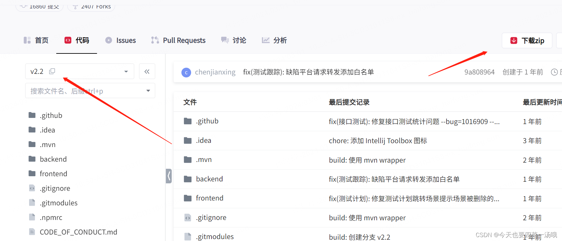Open backend folder in file table
562x241 pixels.
point(209,179)
